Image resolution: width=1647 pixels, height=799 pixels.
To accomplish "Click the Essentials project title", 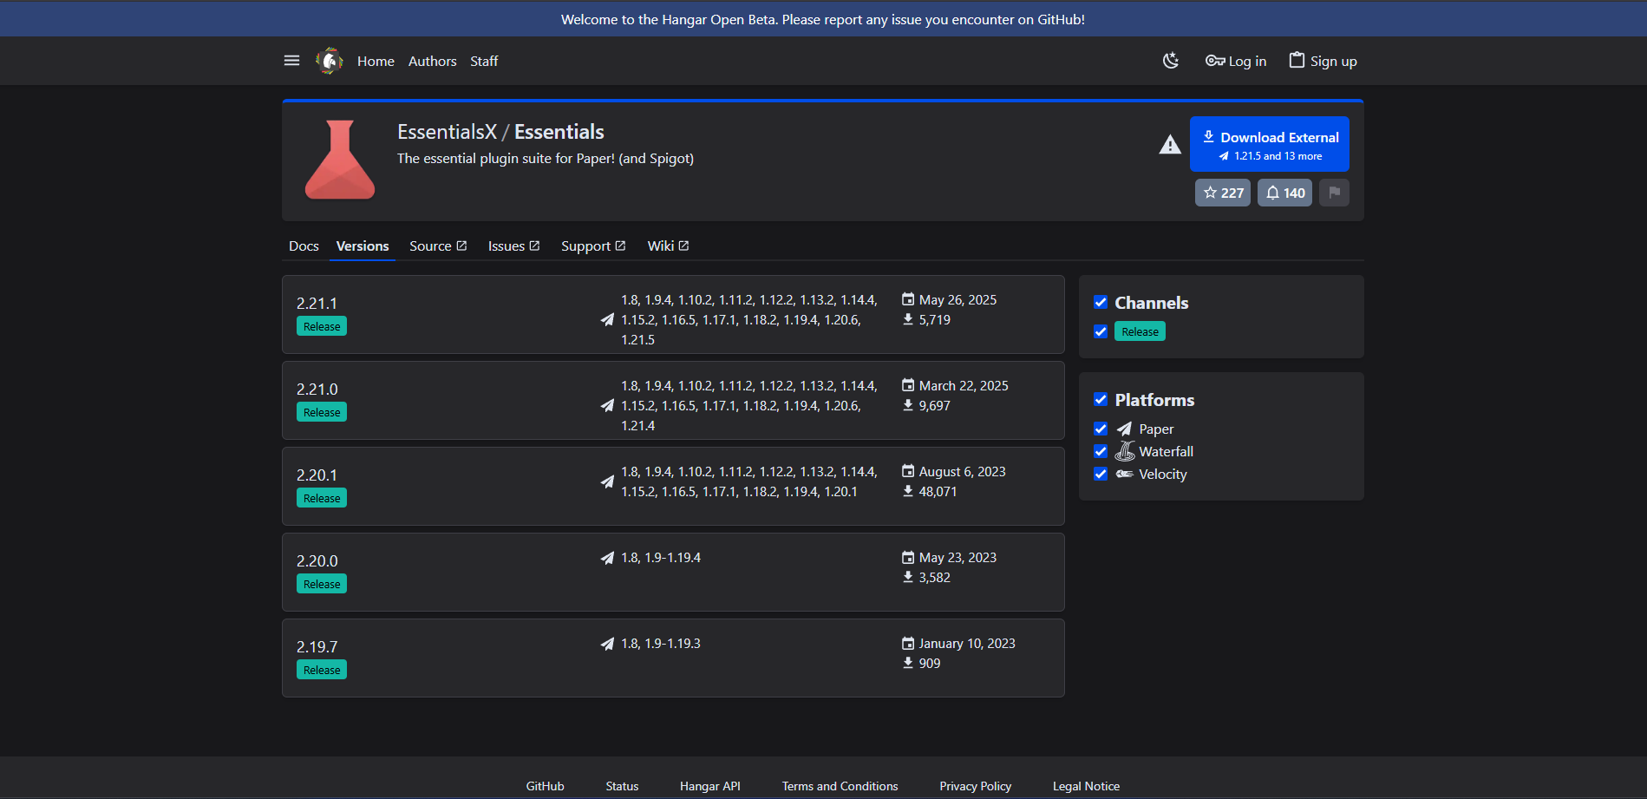I will [x=559, y=132].
